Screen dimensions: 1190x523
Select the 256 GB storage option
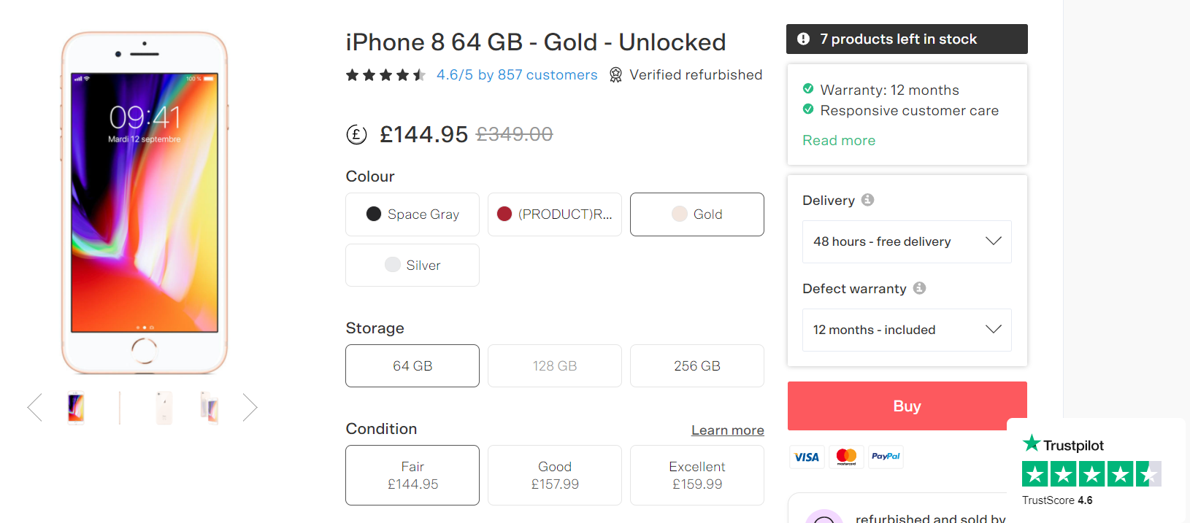click(x=697, y=366)
